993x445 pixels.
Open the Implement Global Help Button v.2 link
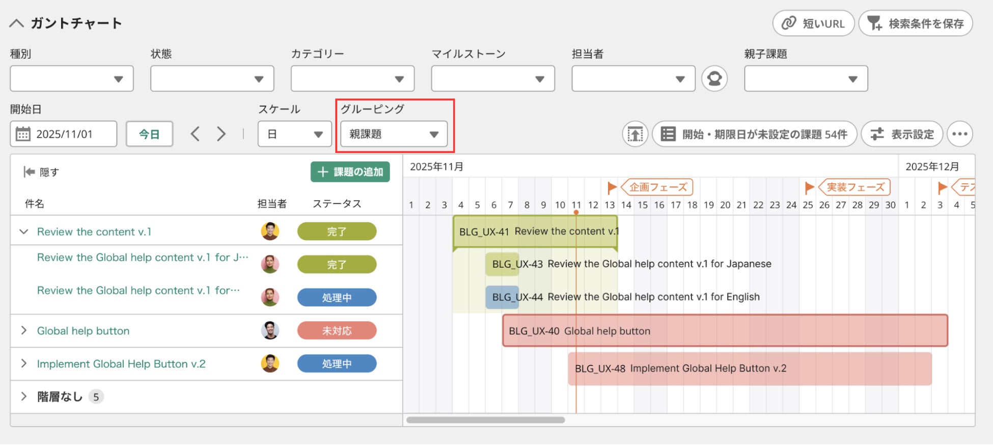pyautogui.click(x=121, y=364)
